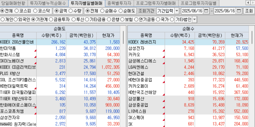Select 한미약품 in sell list
Viewport: 255px width, 127px height.
[x=60, y=48]
